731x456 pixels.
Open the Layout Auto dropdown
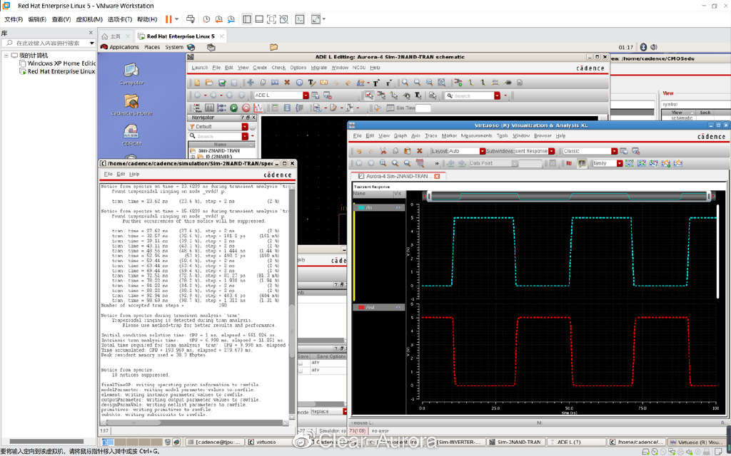pos(483,151)
